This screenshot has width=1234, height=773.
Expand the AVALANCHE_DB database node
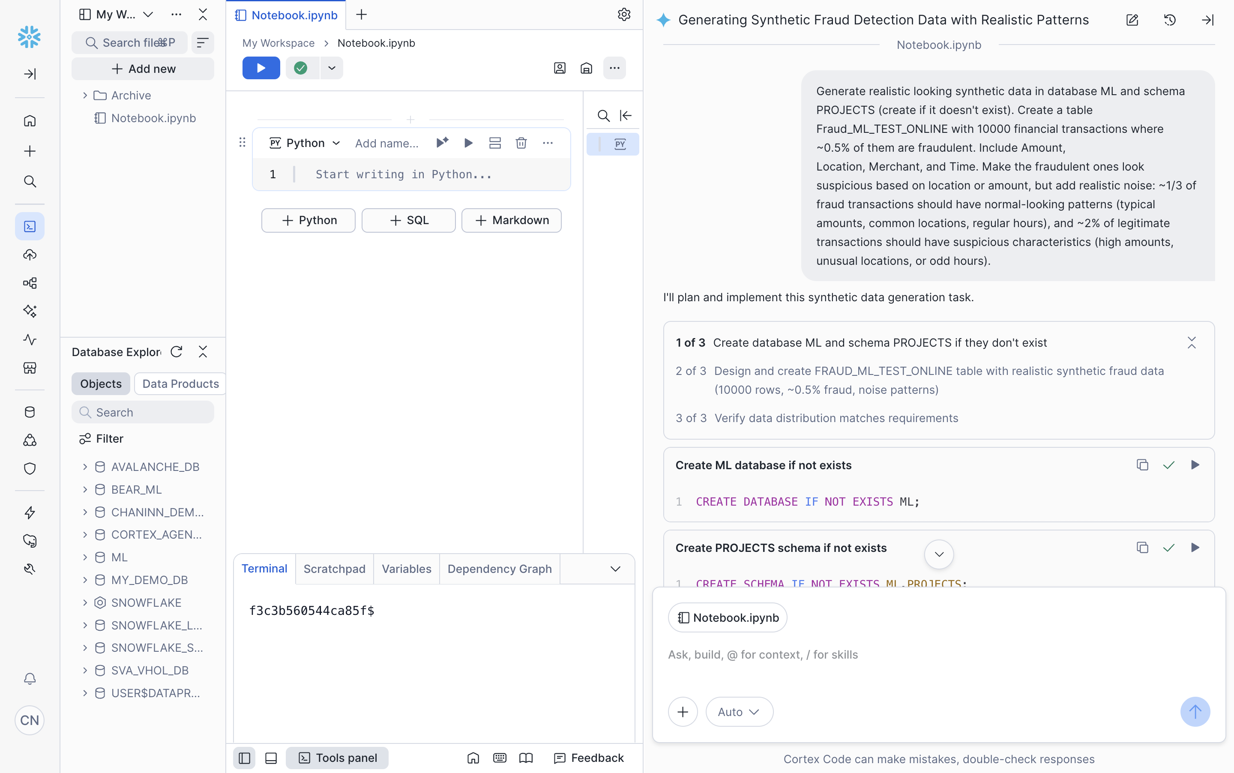(x=85, y=467)
